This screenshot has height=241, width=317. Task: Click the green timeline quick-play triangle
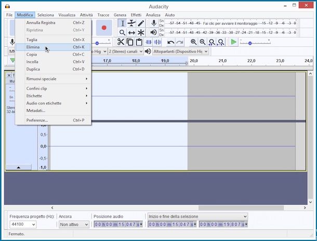tap(12, 60)
